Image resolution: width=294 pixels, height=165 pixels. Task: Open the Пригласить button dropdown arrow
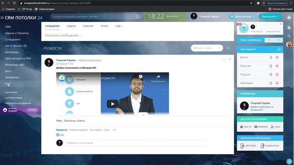(279, 16)
